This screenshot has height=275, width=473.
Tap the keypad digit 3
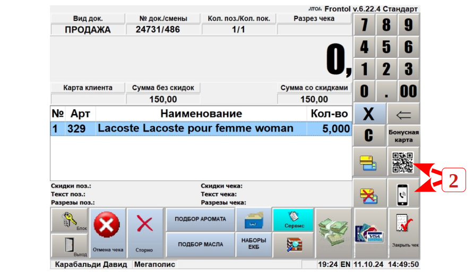(x=408, y=69)
